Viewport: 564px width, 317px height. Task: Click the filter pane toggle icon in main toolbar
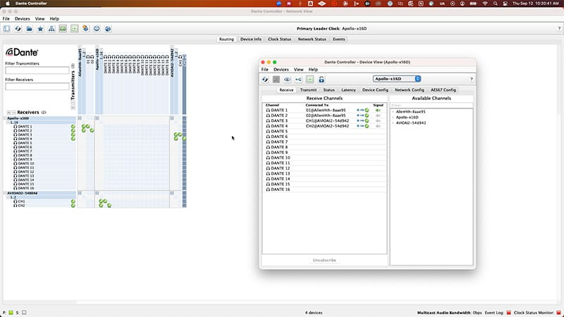[x=6, y=28]
